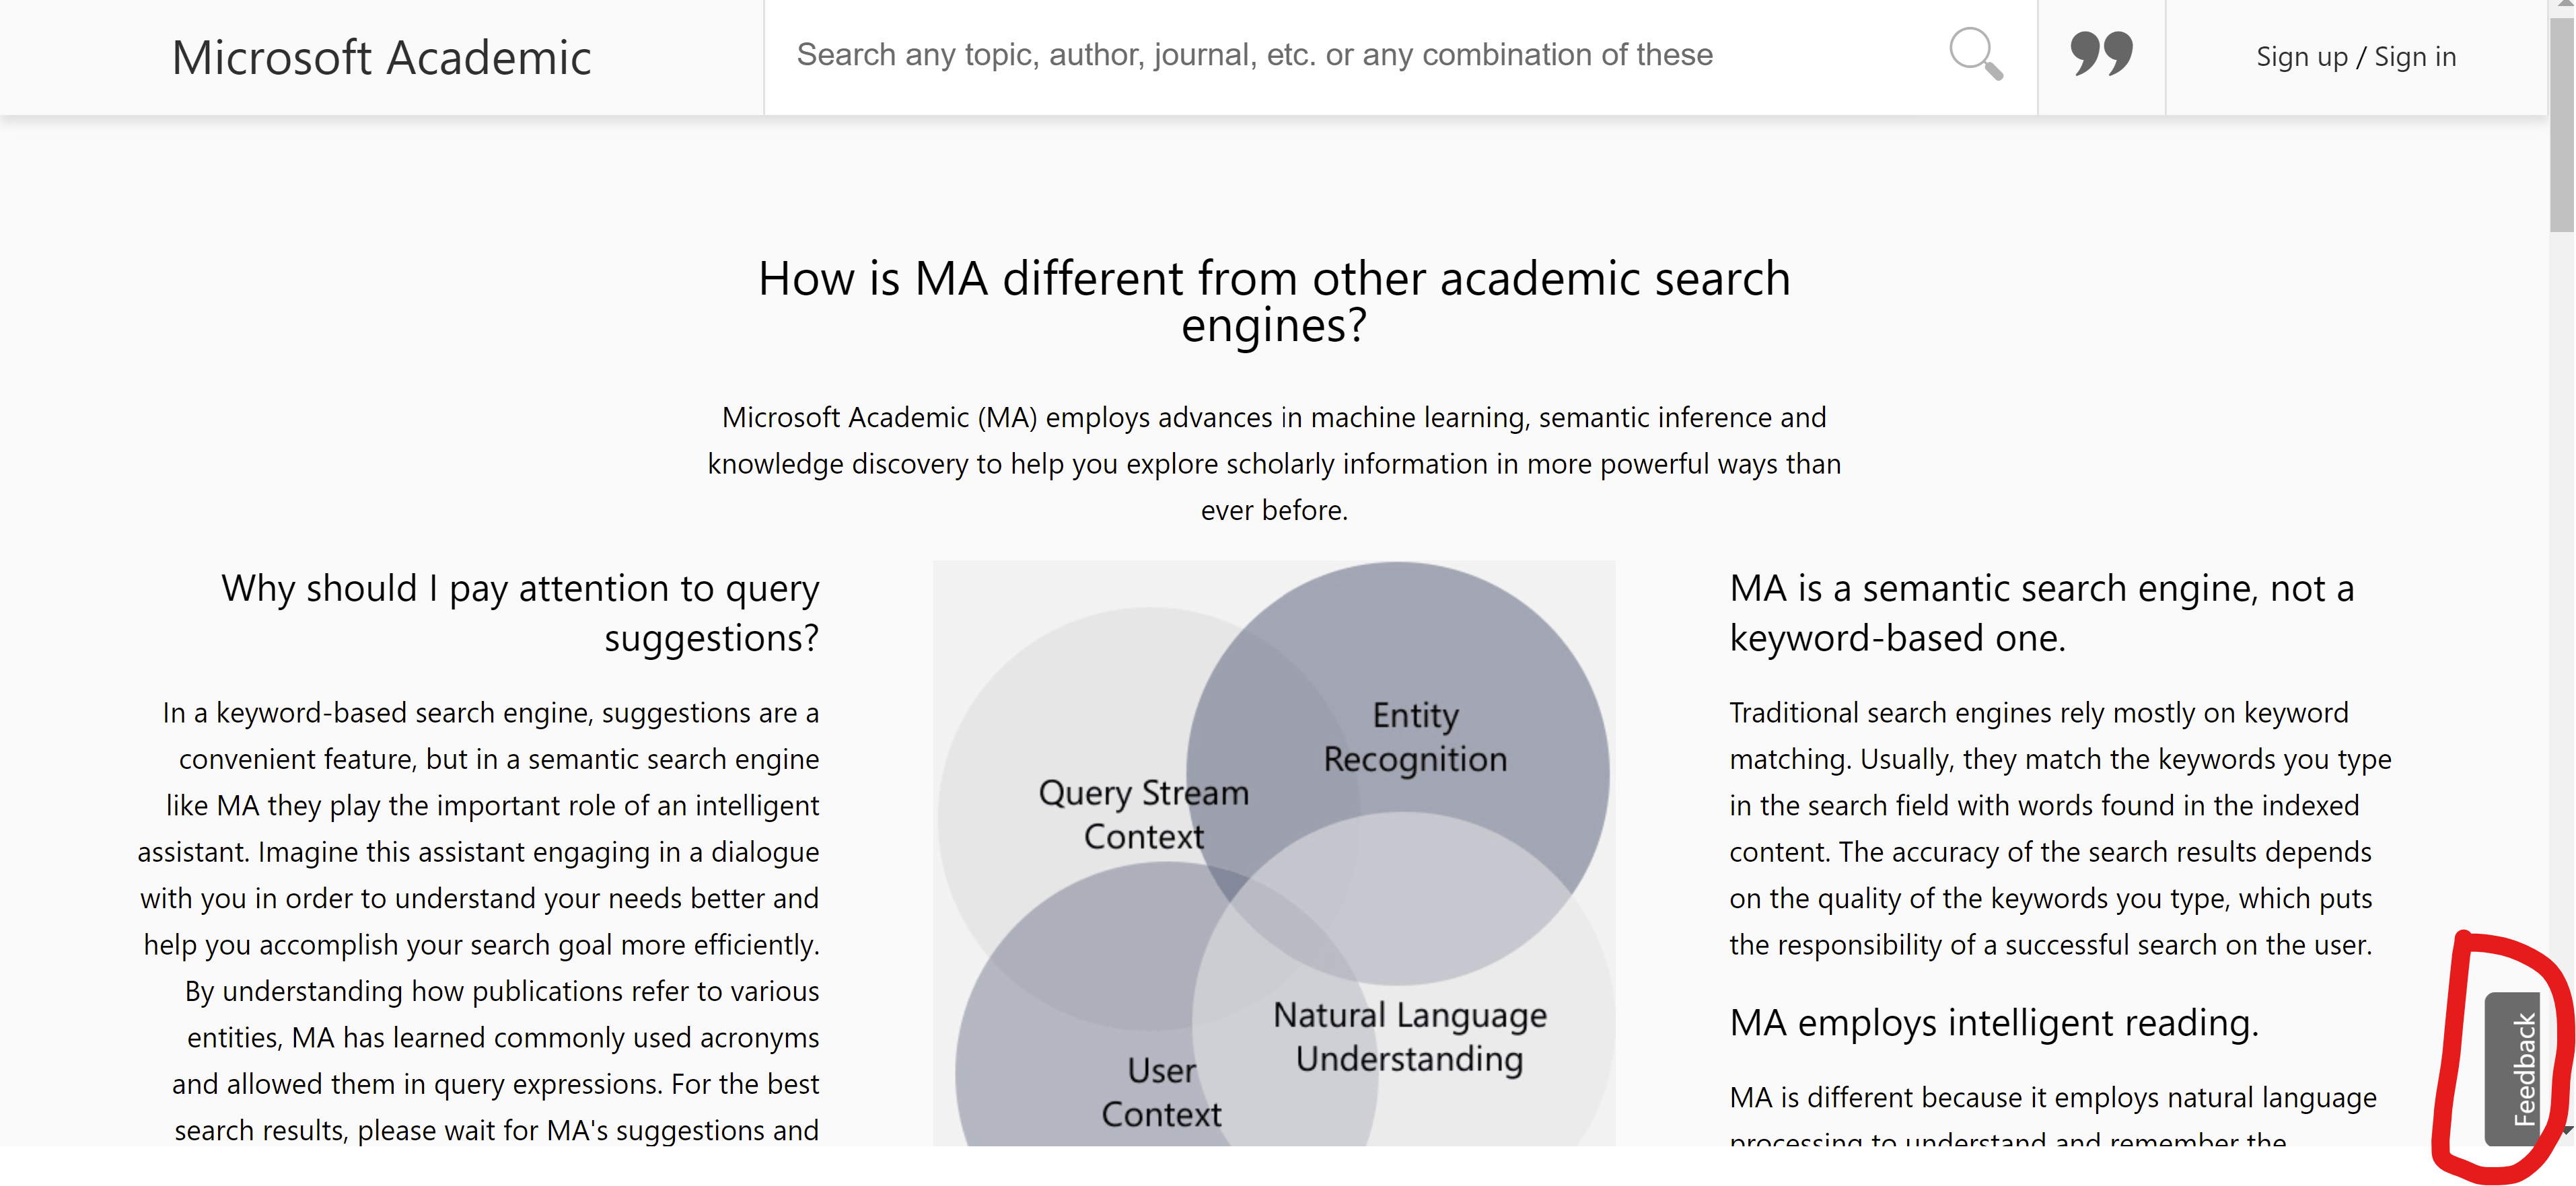Click the Sign up / Sign in text
Viewport: 2576px width, 1186px height.
(x=2355, y=57)
